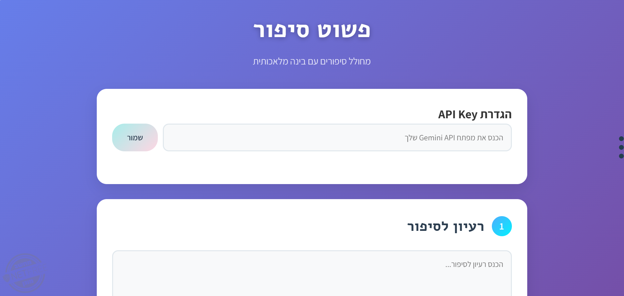Click the מחולל סיפורים subtitle text

coord(312,61)
